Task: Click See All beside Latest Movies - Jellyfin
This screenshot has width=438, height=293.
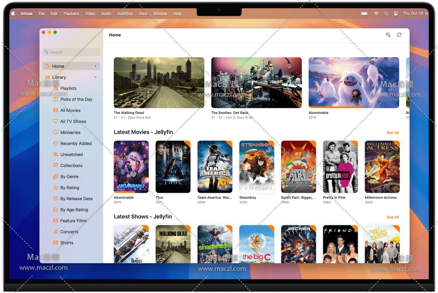Action: pos(393,132)
